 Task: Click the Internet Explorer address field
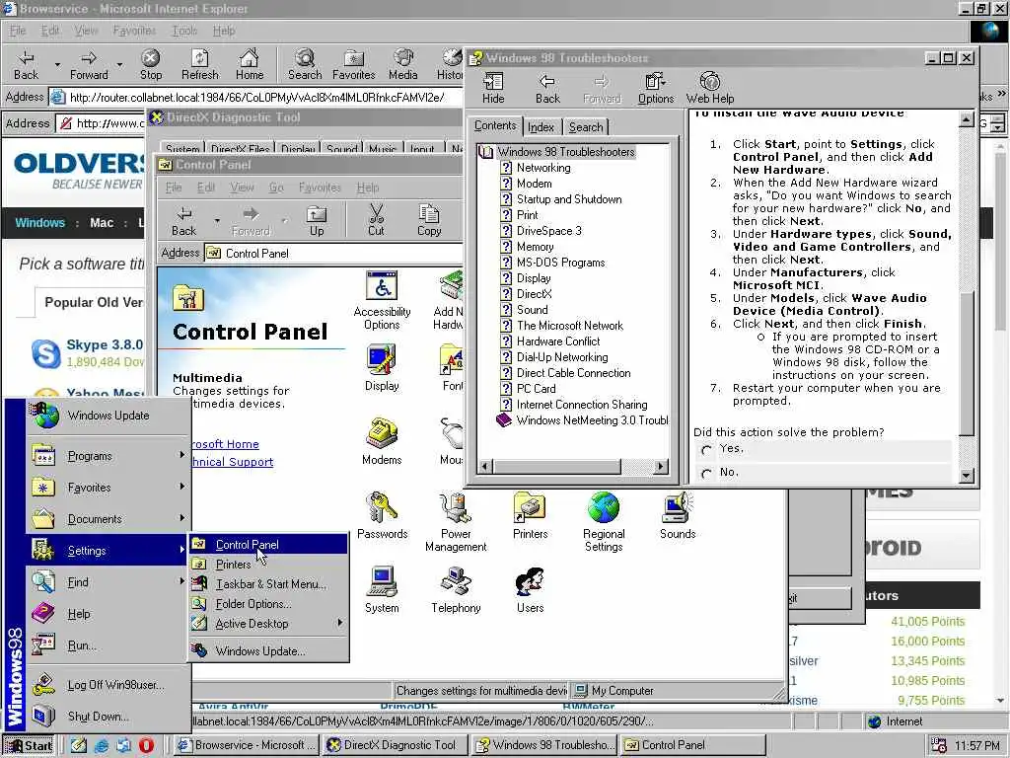pyautogui.click(x=256, y=98)
